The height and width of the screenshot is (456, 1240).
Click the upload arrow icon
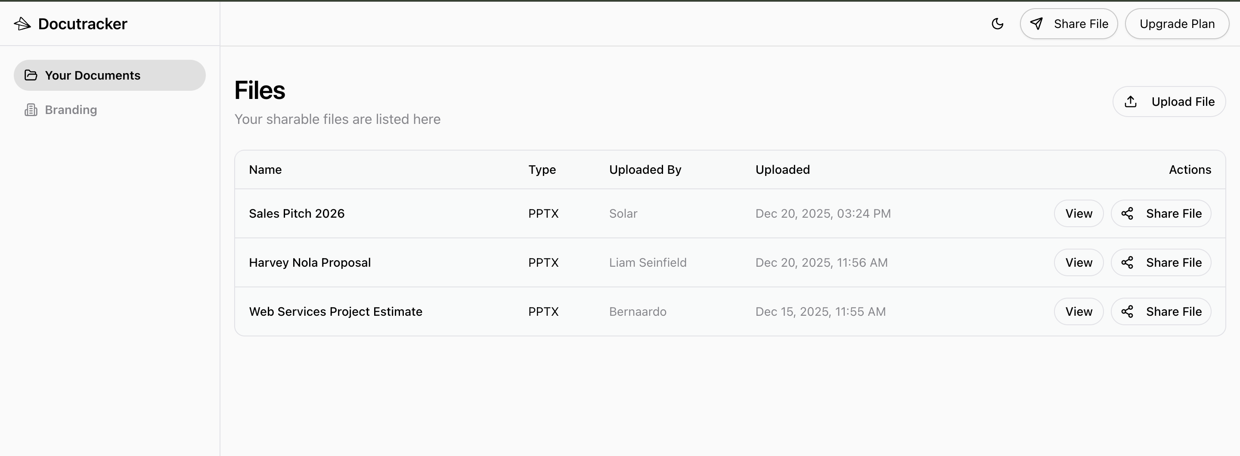click(1131, 102)
